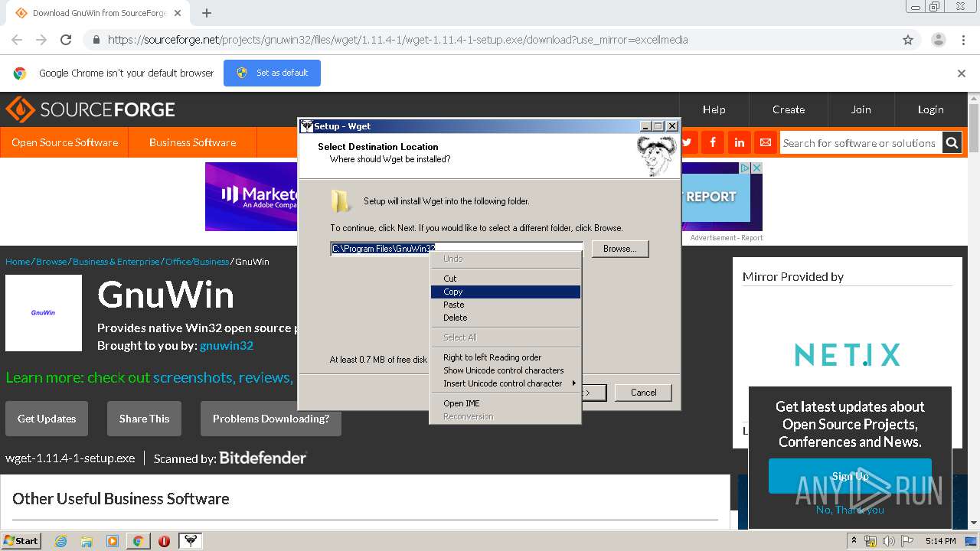Open a new browser tab
This screenshot has height=551, width=980.
(207, 13)
